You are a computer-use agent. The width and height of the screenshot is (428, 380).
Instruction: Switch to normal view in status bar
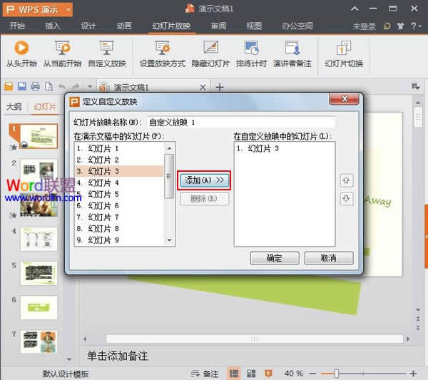pos(233,374)
